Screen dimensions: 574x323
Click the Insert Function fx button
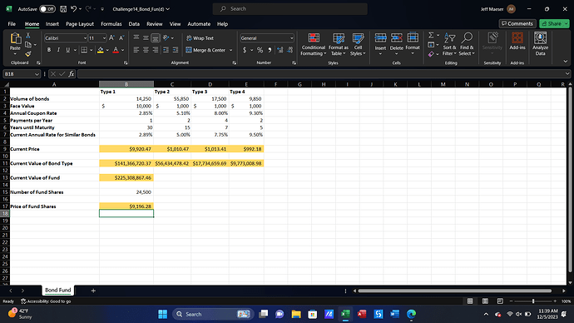coord(72,74)
